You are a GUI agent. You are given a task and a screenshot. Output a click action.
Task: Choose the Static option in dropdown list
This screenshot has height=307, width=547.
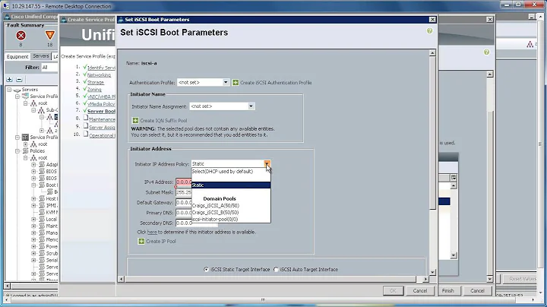tap(231, 185)
